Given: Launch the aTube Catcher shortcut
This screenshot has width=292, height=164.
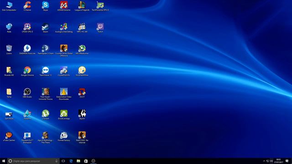Looking at the screenshot, I should [9, 137].
